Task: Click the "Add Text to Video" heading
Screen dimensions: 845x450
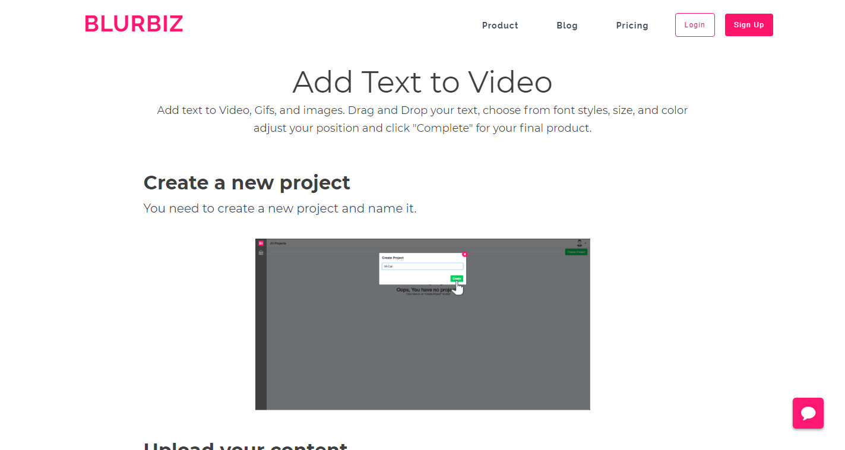Action: point(422,82)
